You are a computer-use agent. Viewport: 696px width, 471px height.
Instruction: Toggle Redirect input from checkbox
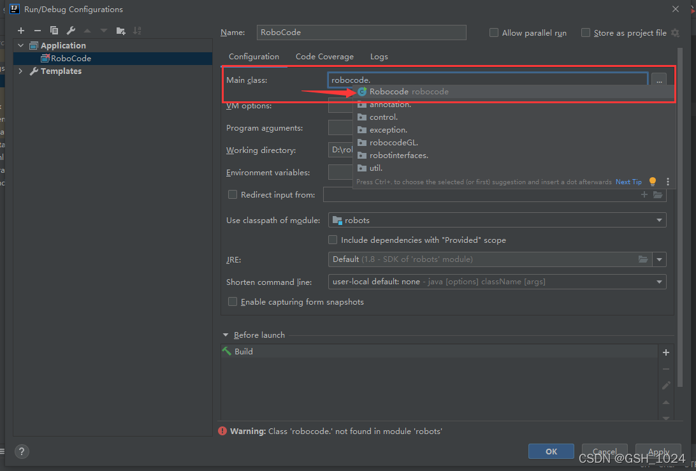[x=232, y=194]
